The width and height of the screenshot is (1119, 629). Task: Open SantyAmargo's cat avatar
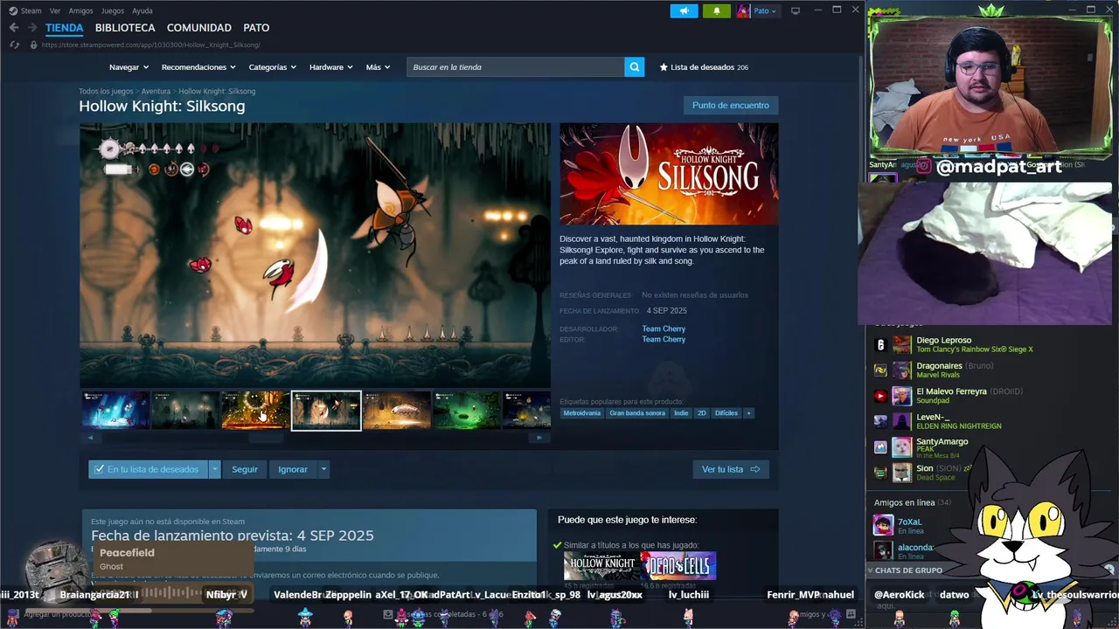coord(901,446)
